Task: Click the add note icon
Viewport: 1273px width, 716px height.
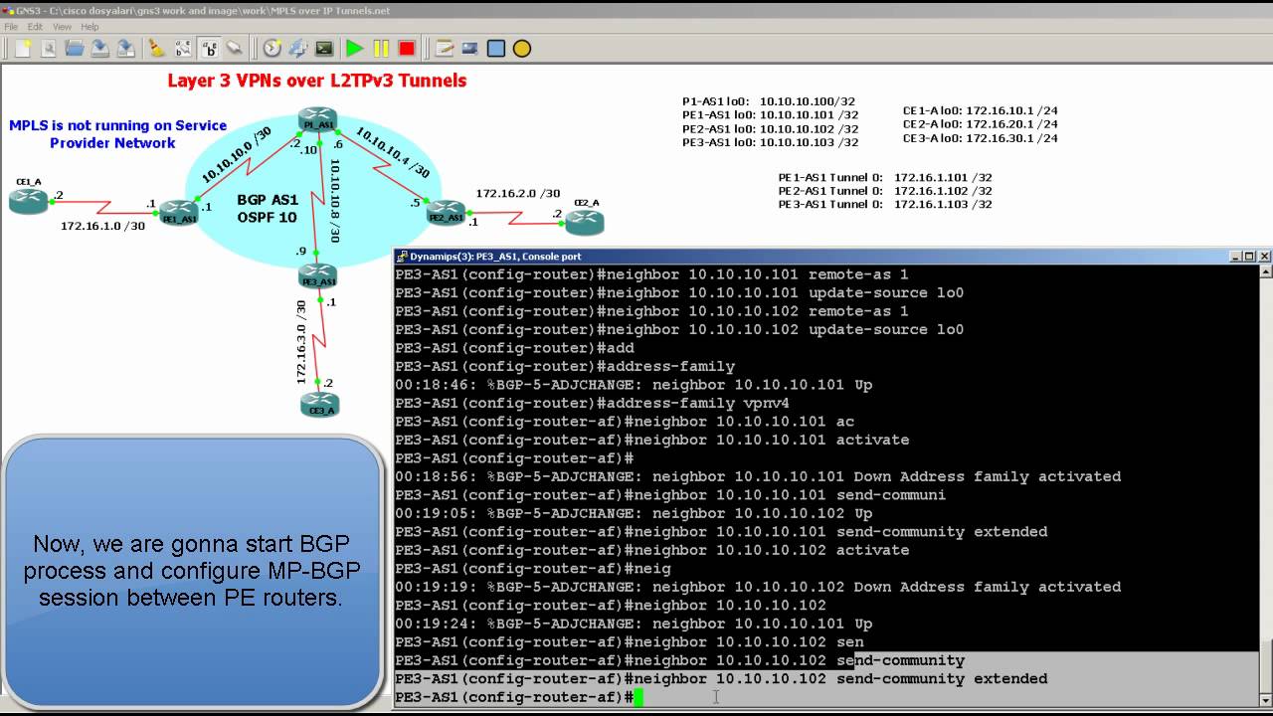Action: [x=445, y=48]
